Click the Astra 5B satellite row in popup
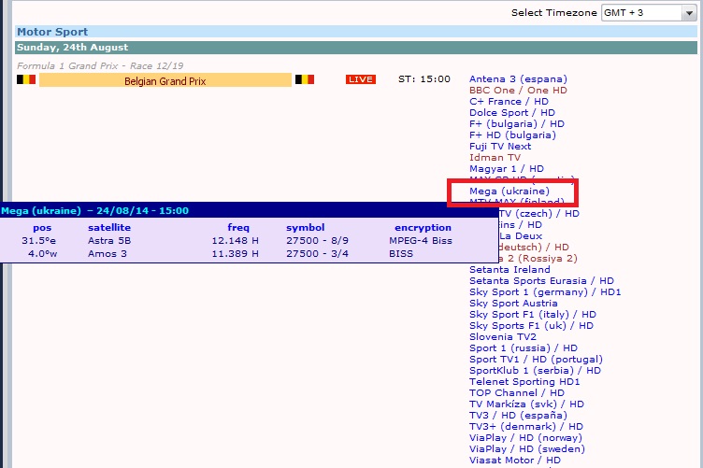The image size is (703, 468). (x=109, y=240)
